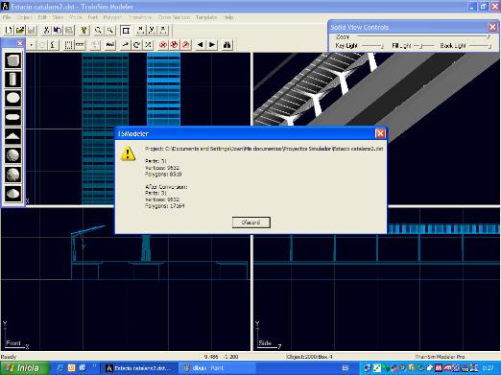The height and width of the screenshot is (375, 501).
Task: Click the left black arrow icon
Action: (200, 45)
